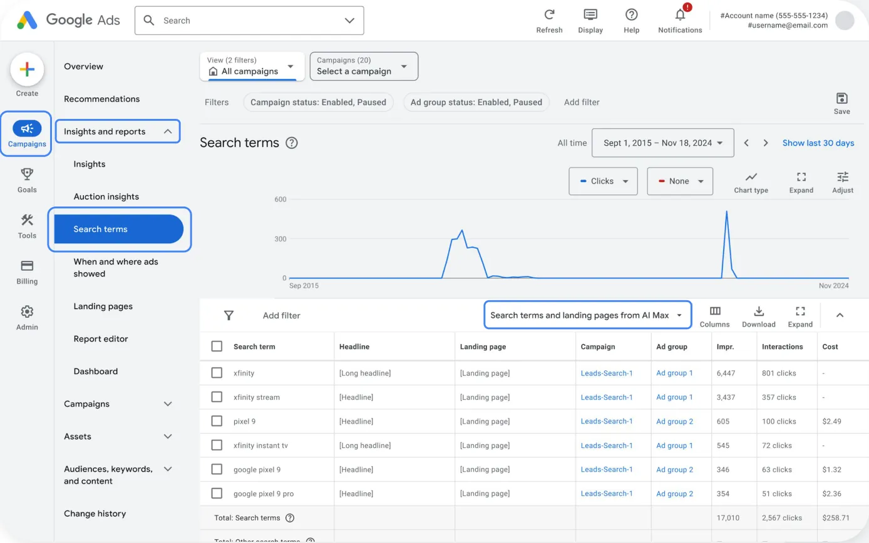Open the Tools wrench icon
Image resolution: width=869 pixels, height=543 pixels.
27,220
